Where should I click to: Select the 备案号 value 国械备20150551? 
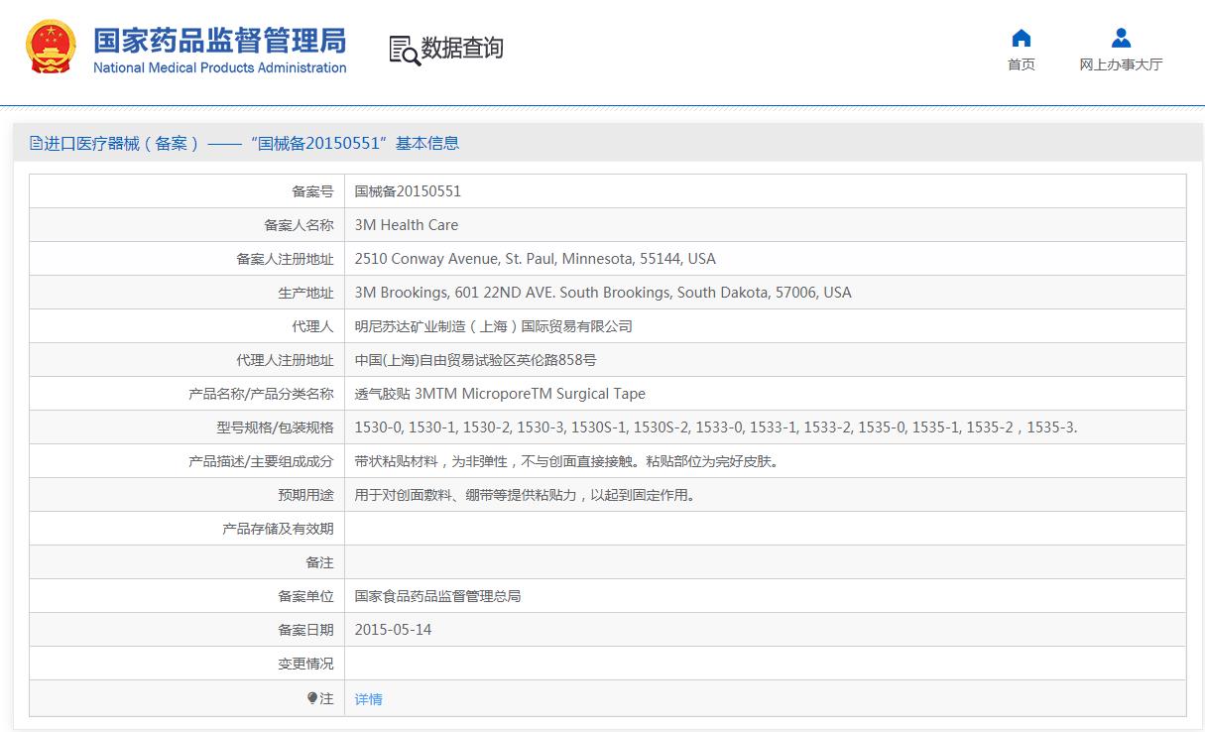(408, 191)
